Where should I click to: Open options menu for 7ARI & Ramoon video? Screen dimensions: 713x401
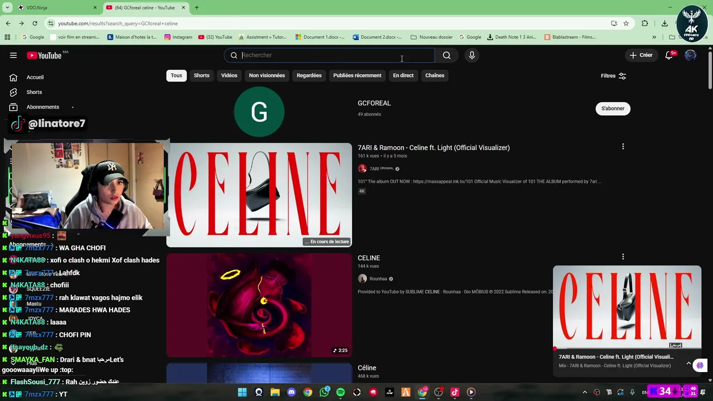click(x=623, y=146)
